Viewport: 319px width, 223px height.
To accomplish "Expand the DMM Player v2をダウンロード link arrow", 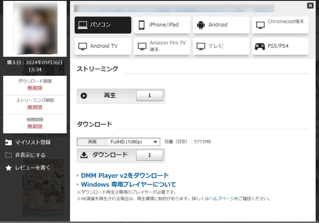I will tap(78, 176).
